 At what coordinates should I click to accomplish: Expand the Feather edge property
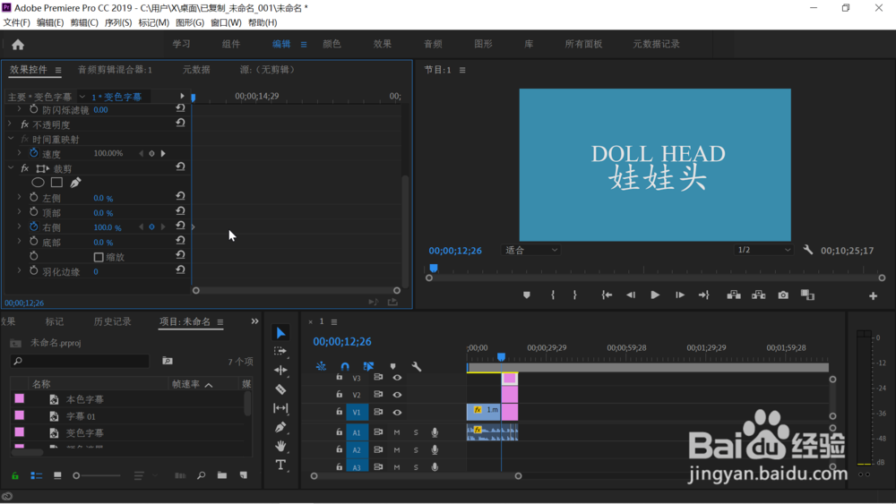[x=20, y=271]
